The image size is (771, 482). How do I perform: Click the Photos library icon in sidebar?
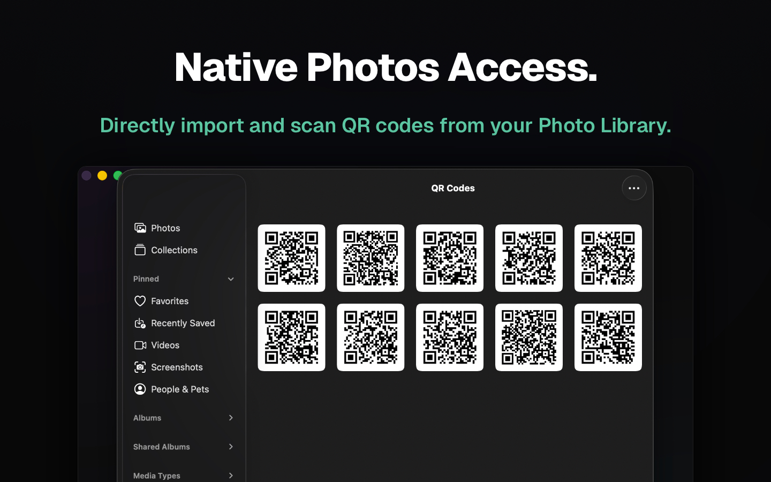140,228
